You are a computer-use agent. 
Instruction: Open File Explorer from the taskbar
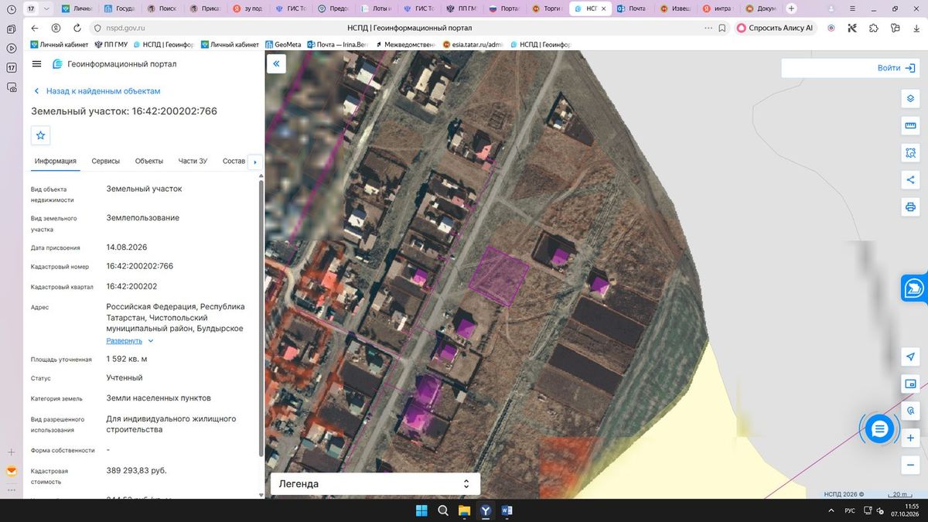(x=464, y=510)
